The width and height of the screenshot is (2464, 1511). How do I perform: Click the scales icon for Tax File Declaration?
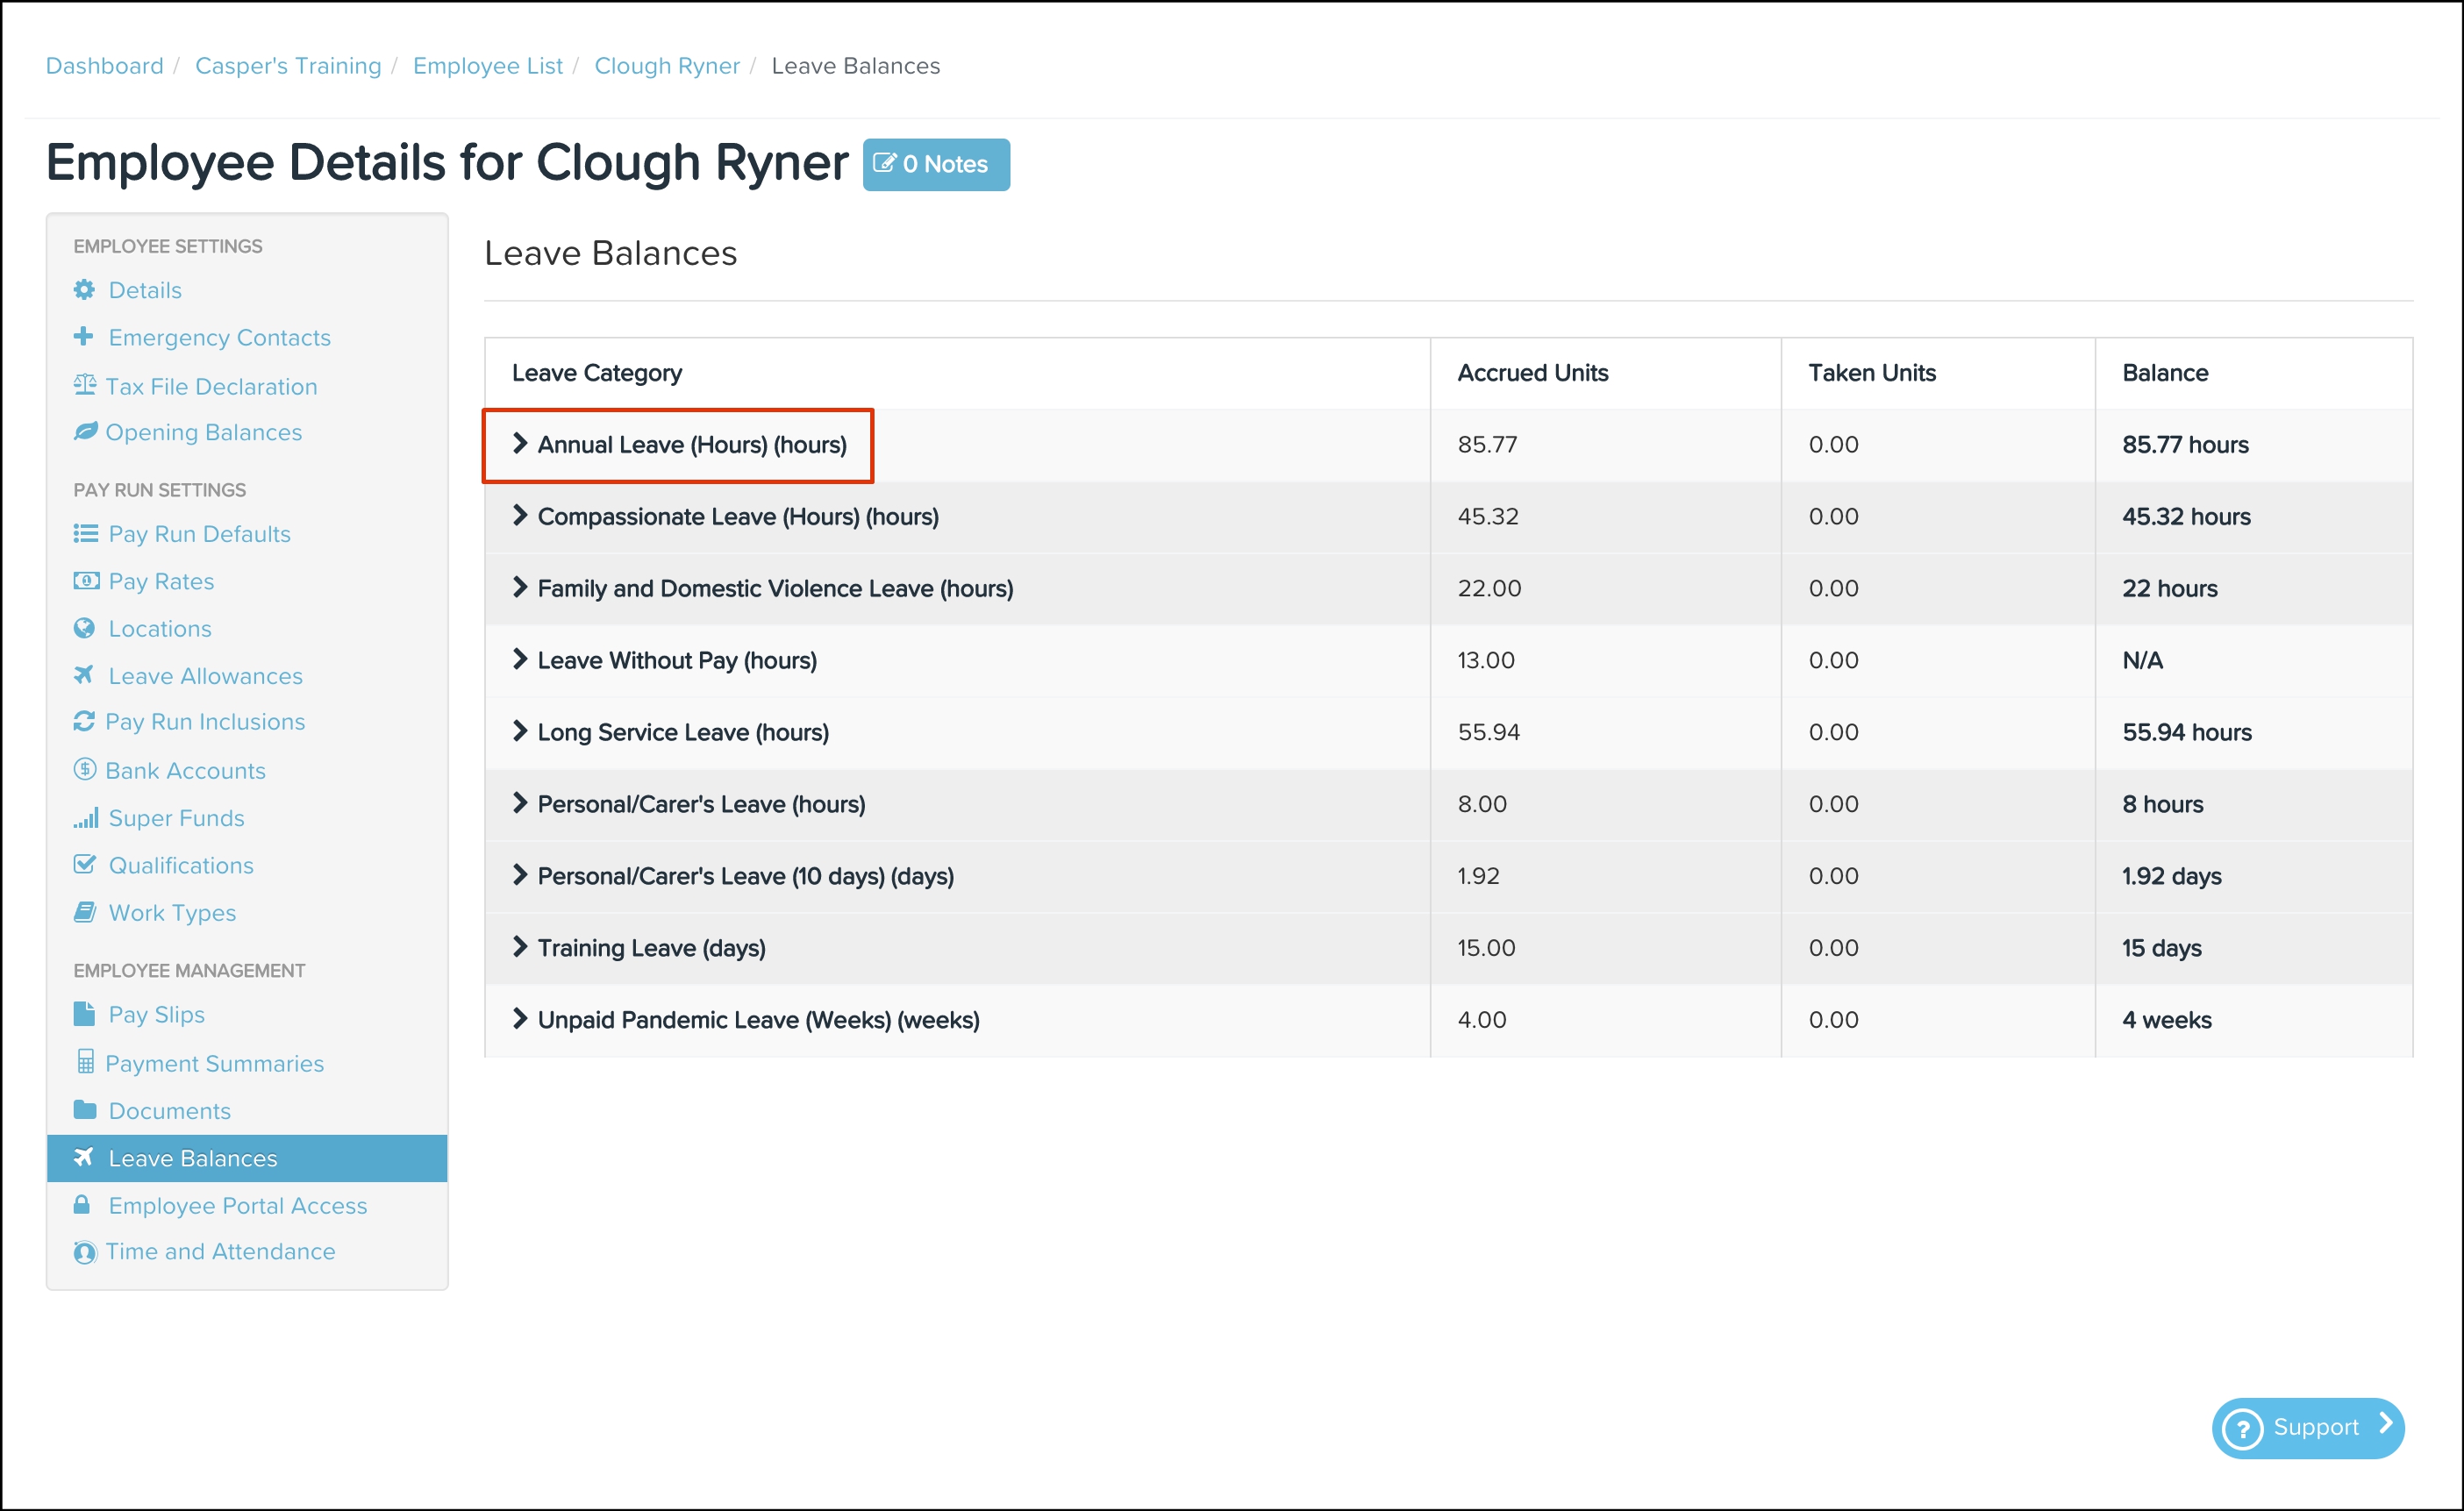pos(84,385)
